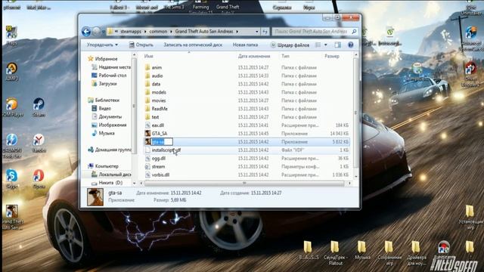
Task: Open the Opera desktop shortcut
Action: pos(39,178)
